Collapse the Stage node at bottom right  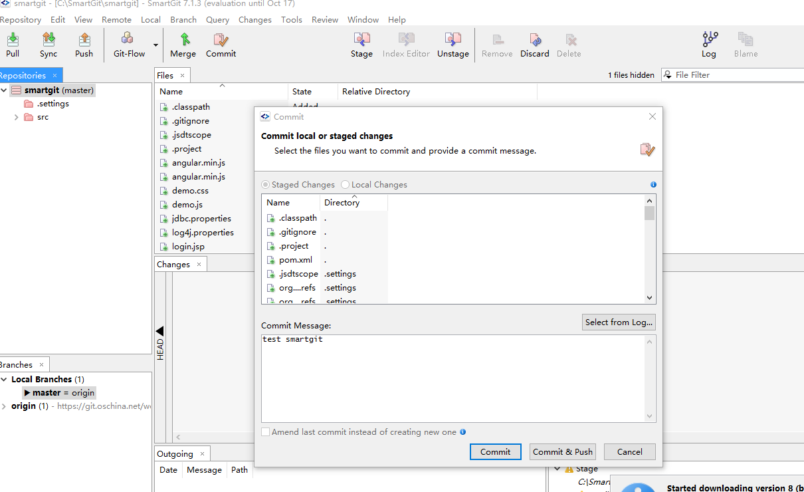point(557,469)
